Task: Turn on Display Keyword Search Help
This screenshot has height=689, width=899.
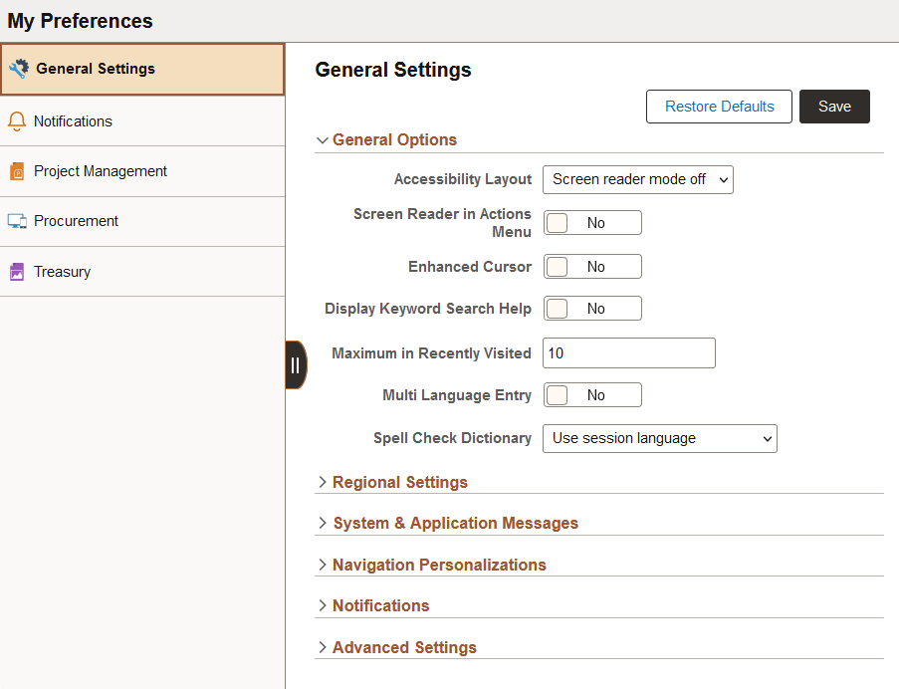Action: (x=591, y=309)
